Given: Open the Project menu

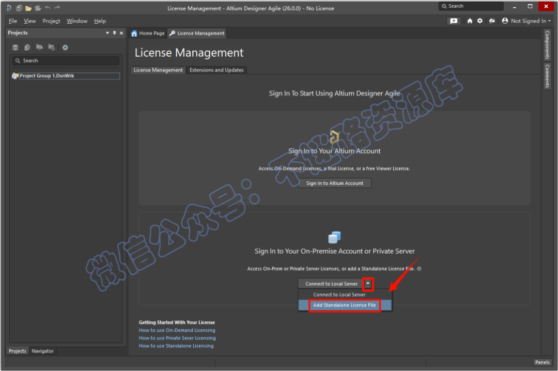Looking at the screenshot, I should click(51, 21).
